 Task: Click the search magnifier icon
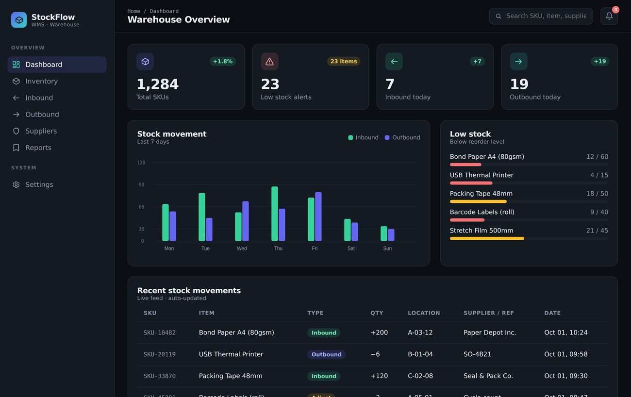(x=498, y=16)
